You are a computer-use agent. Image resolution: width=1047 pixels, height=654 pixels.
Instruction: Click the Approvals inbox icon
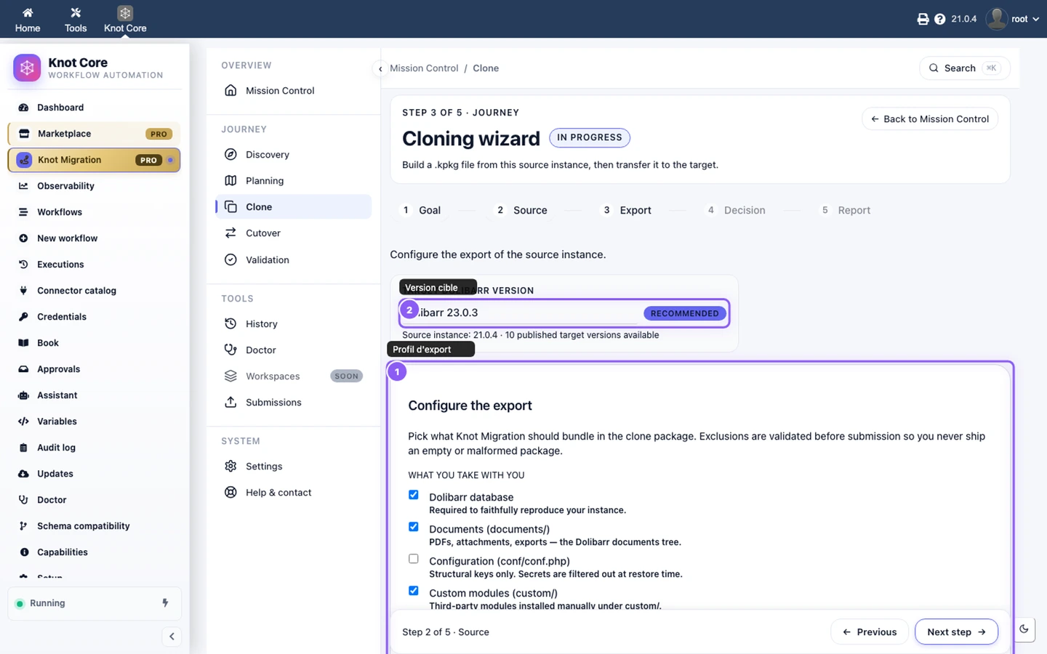[23, 369]
